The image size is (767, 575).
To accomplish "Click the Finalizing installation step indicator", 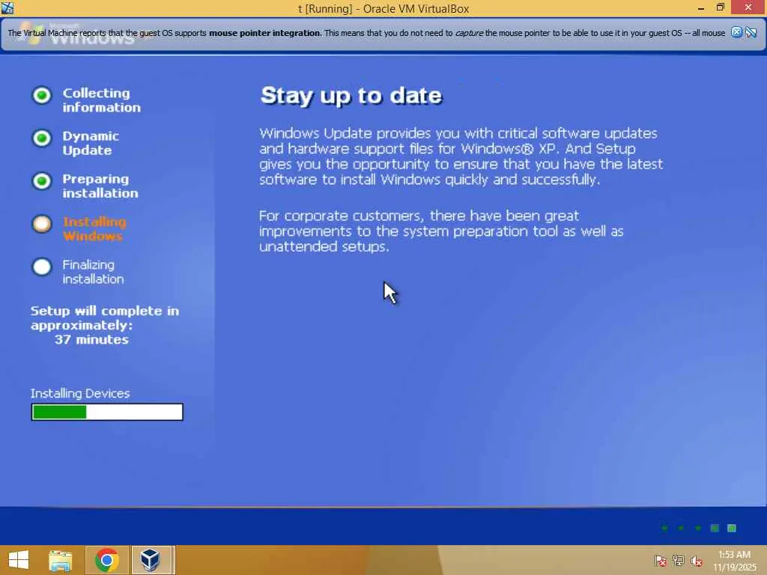I will tap(42, 267).
